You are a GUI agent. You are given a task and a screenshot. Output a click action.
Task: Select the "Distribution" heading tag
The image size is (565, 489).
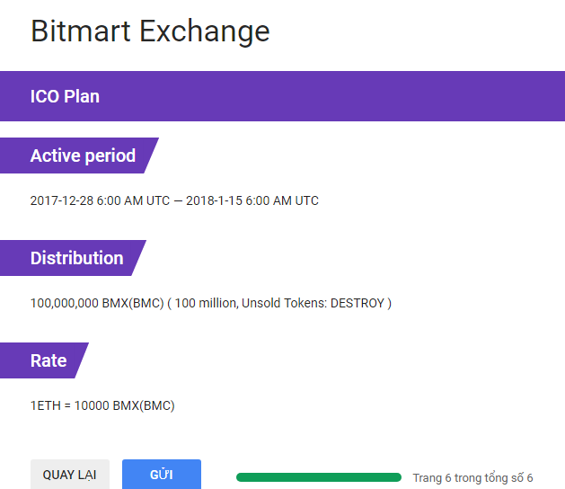76,258
